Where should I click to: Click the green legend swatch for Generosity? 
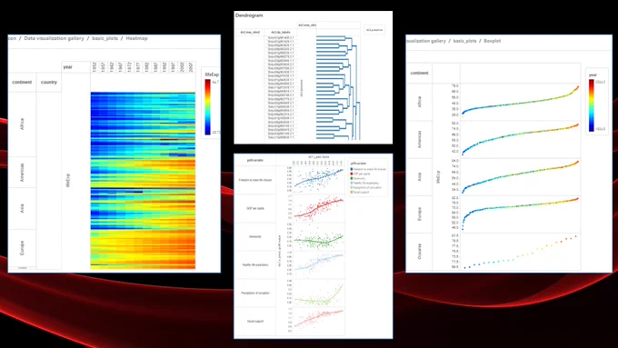point(352,178)
